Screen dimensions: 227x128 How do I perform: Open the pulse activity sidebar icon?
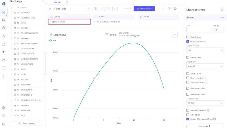click(x=4, y=52)
